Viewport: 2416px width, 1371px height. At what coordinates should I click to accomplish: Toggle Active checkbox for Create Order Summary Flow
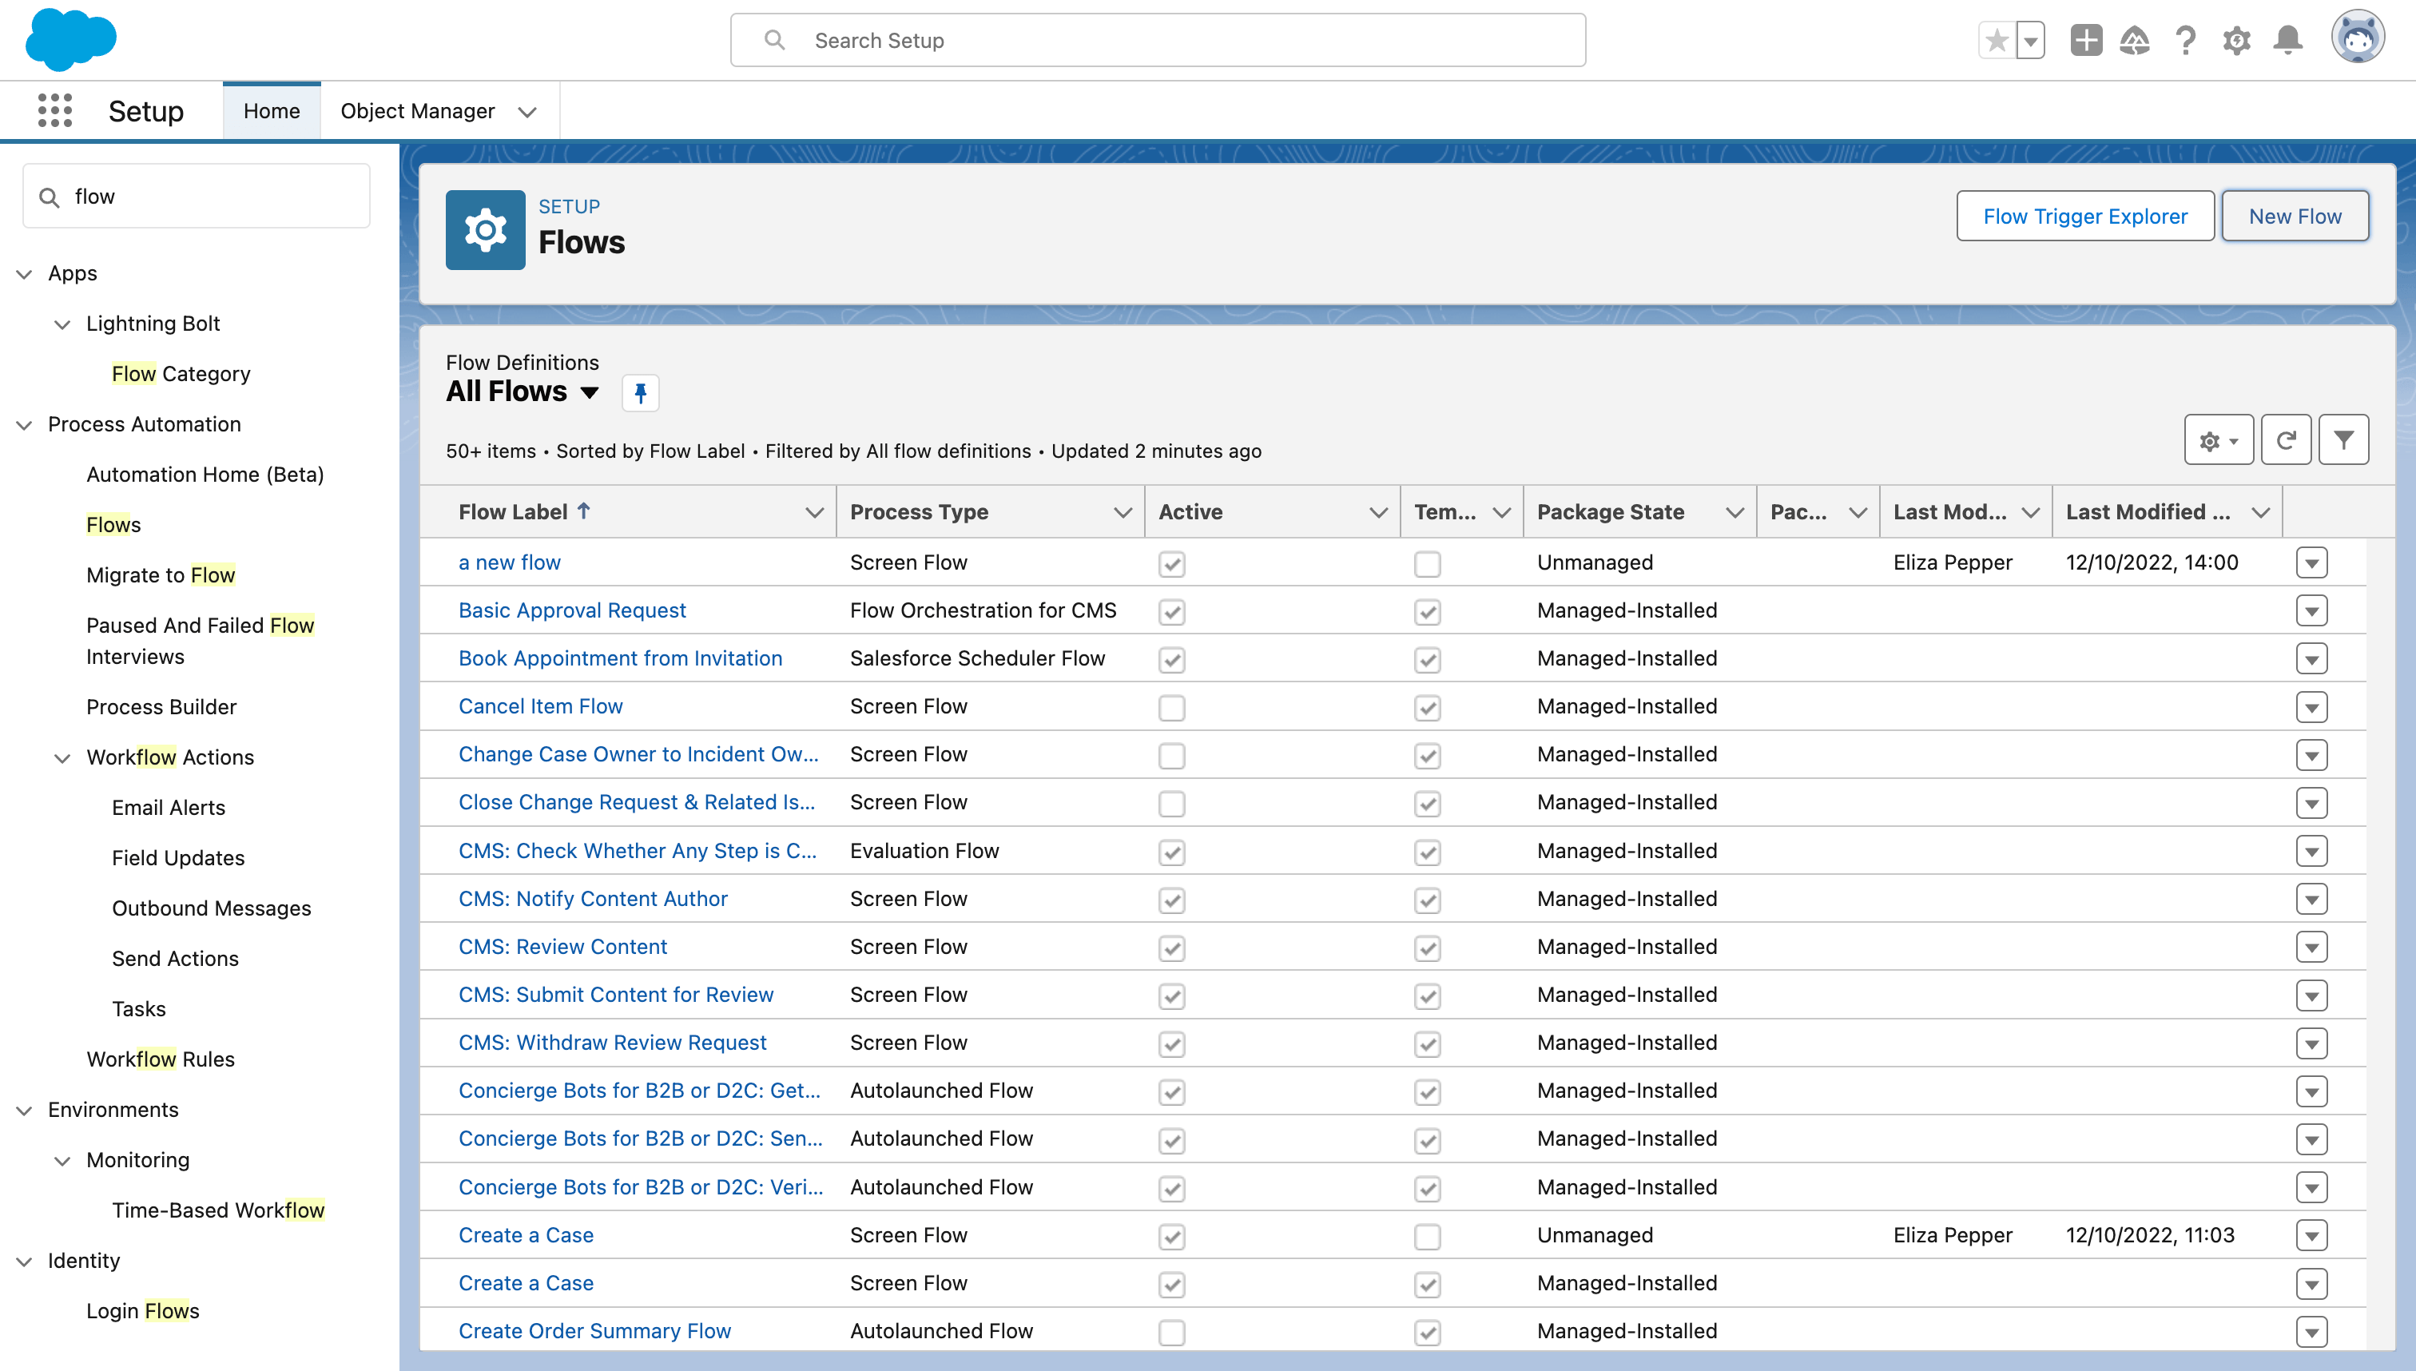tap(1171, 1331)
